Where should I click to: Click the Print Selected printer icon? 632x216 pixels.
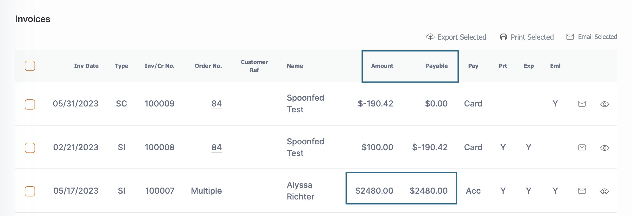[x=504, y=37]
